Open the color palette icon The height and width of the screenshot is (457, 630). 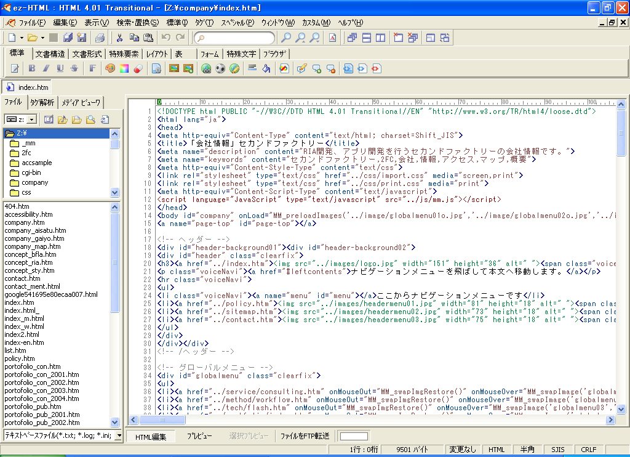110,68
